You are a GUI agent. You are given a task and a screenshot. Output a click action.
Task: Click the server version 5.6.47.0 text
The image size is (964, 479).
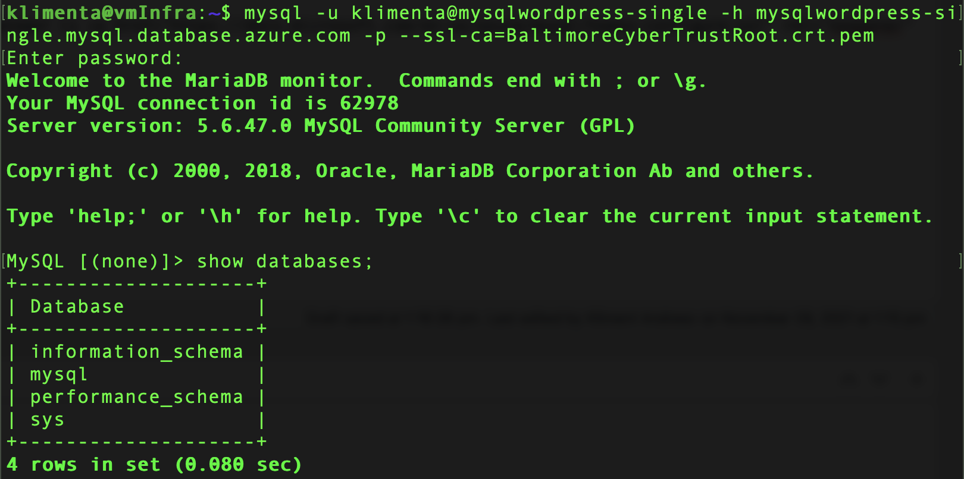pyautogui.click(x=245, y=126)
